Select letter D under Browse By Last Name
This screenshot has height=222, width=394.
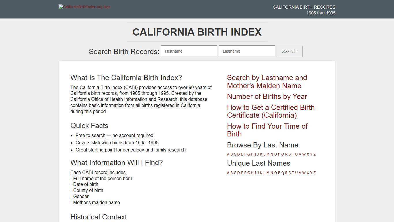click(x=238, y=154)
